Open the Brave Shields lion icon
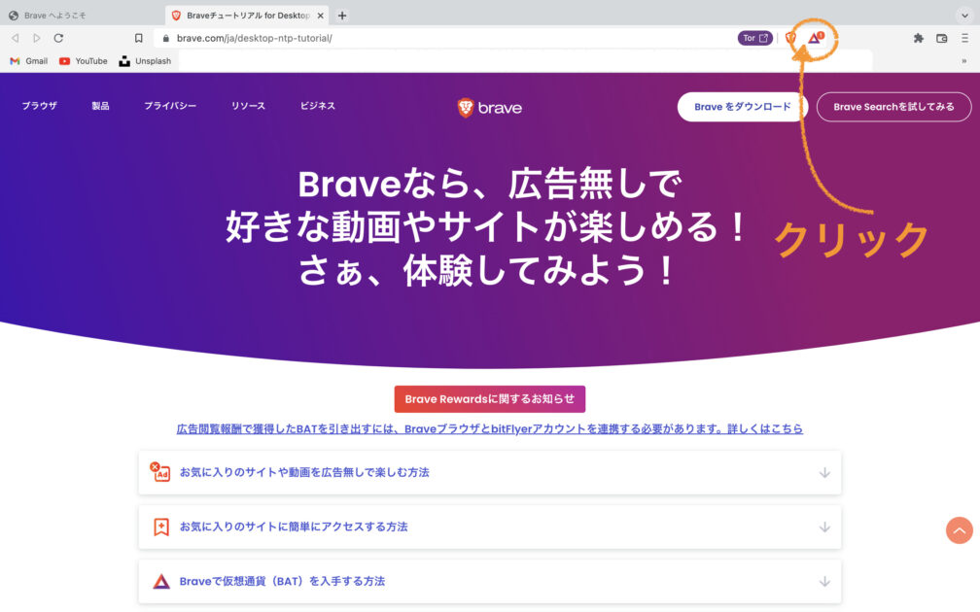This screenshot has width=980, height=612. pyautogui.click(x=790, y=38)
